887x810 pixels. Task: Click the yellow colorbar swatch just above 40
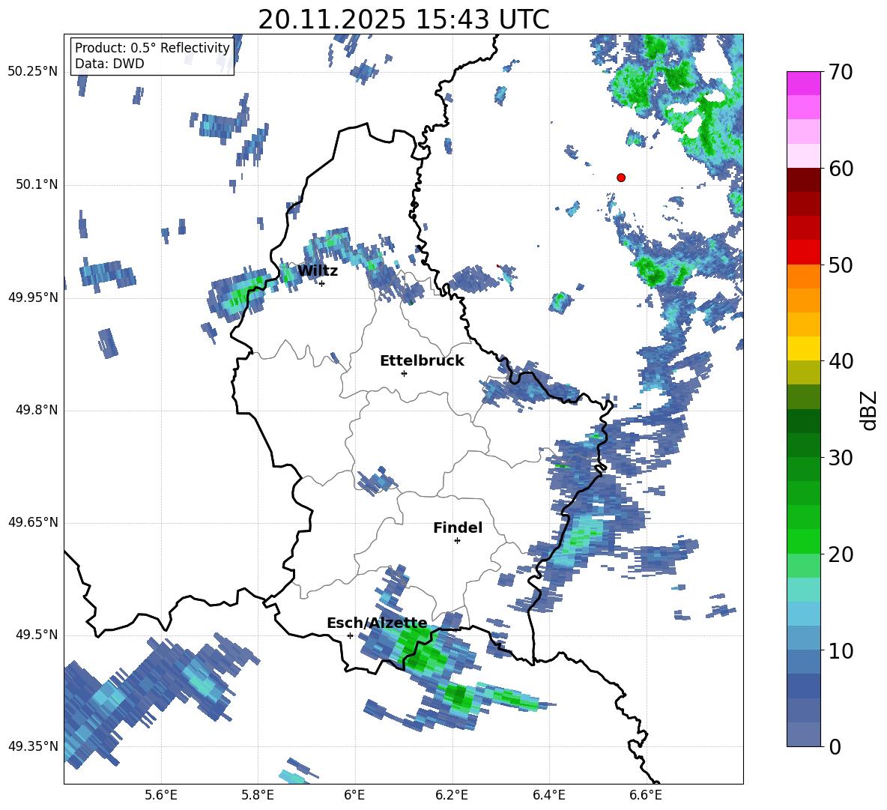coord(803,348)
